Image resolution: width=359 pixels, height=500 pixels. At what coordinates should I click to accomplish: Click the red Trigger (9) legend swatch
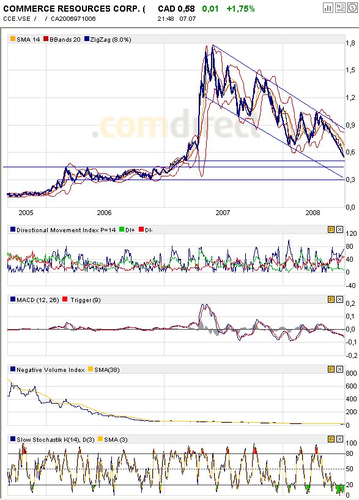point(65,299)
